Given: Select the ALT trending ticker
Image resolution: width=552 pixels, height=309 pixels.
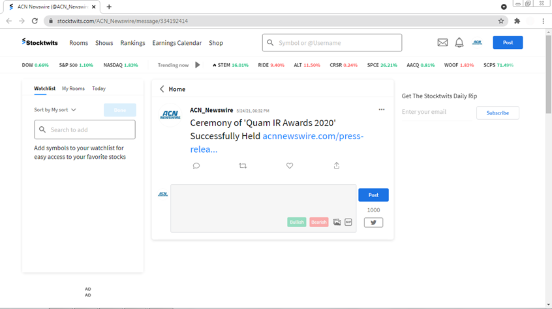Looking at the screenshot, I should point(307,65).
